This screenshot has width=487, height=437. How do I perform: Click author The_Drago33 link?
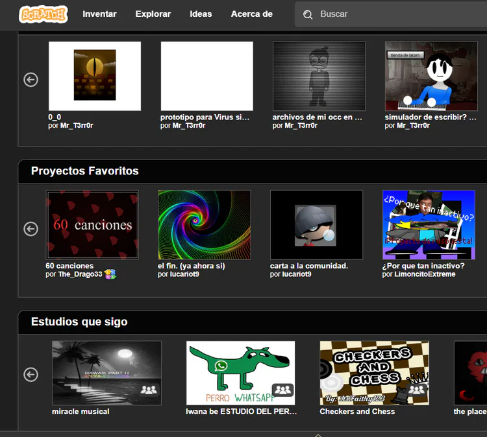(x=80, y=274)
